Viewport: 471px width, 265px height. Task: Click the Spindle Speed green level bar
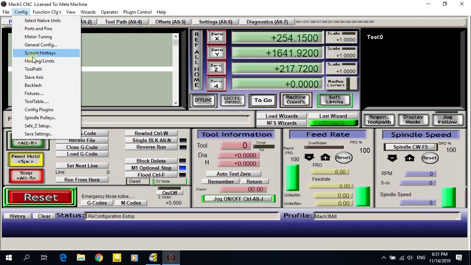coord(449,197)
